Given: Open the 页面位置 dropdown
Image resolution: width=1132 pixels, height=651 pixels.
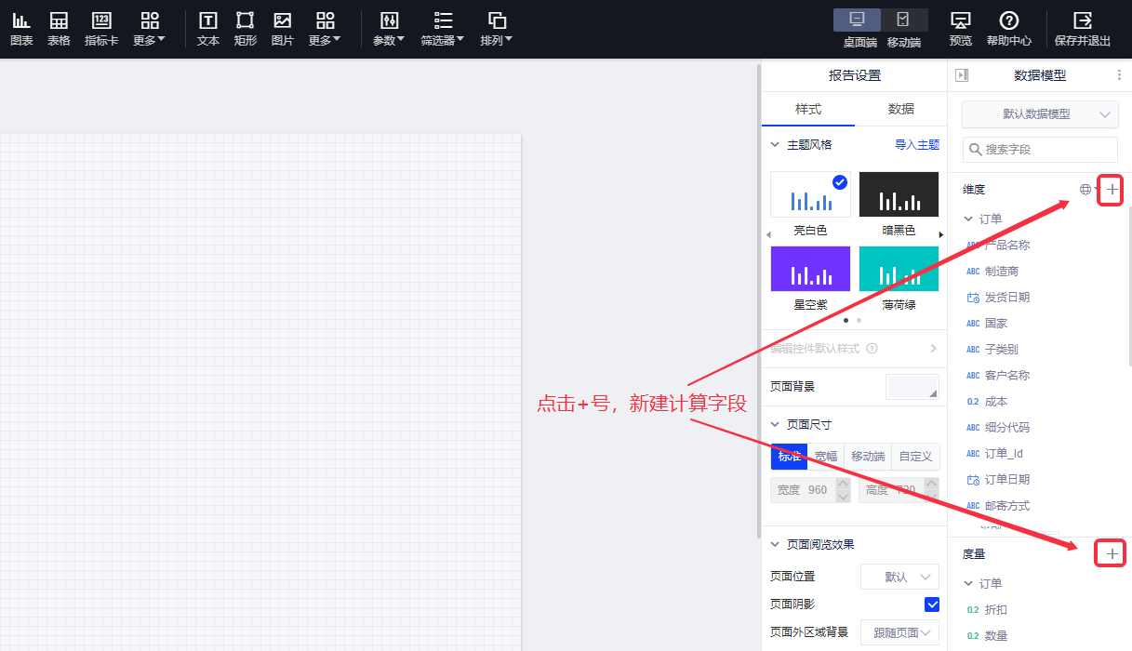Looking at the screenshot, I should click(x=899, y=578).
